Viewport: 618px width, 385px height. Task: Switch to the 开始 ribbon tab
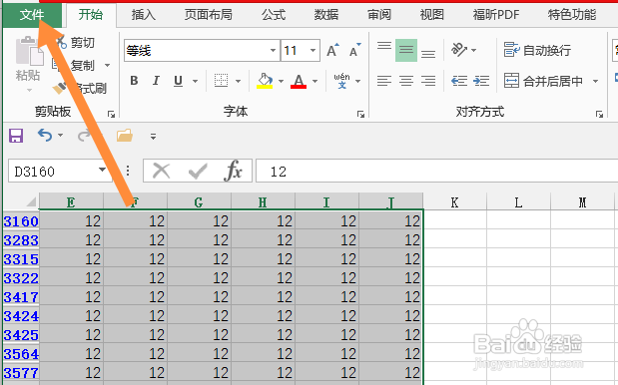tap(91, 15)
